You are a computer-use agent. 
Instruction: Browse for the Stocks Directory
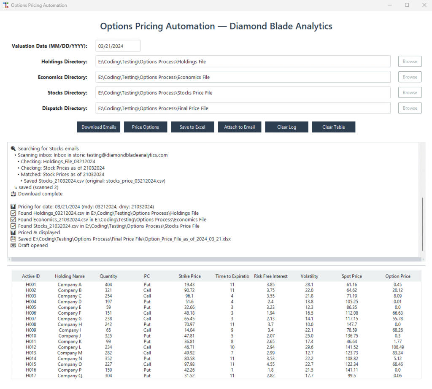coord(410,92)
